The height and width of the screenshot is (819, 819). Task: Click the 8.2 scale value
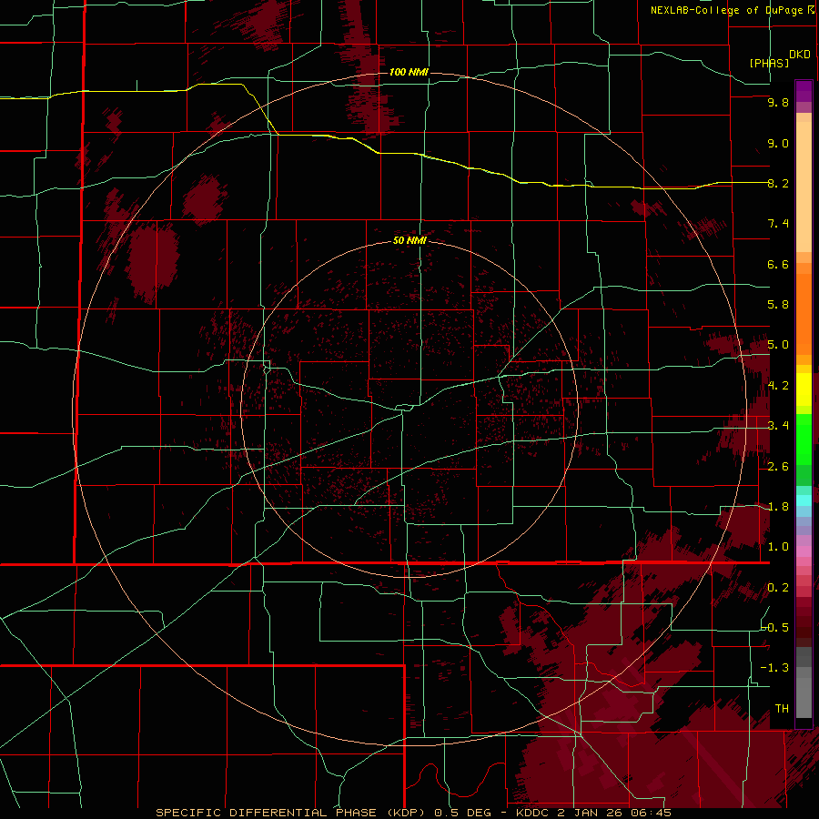(778, 183)
